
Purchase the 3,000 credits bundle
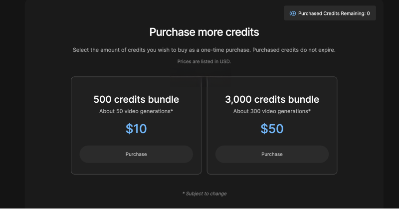click(272, 154)
